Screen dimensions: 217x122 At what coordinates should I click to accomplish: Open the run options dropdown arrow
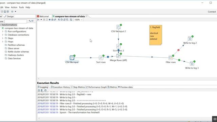tap(41, 20)
